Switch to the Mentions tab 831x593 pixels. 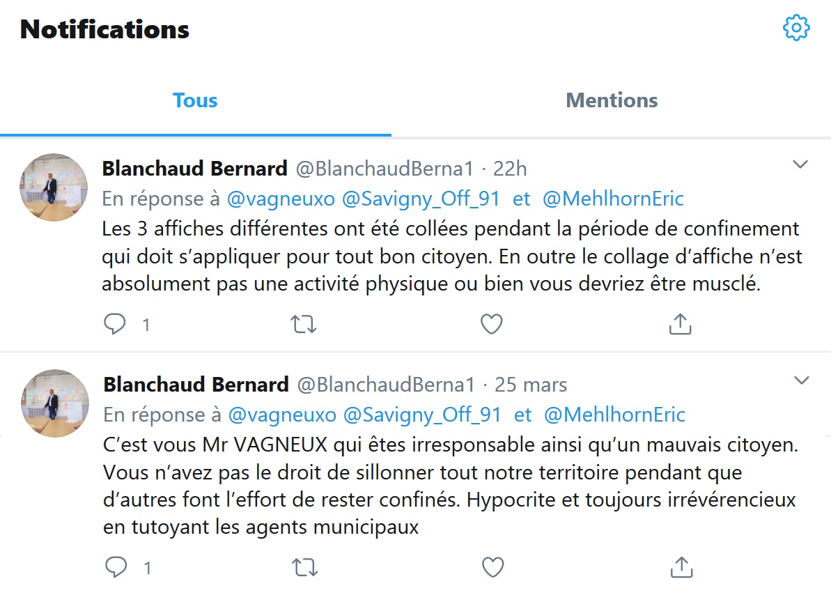(612, 100)
